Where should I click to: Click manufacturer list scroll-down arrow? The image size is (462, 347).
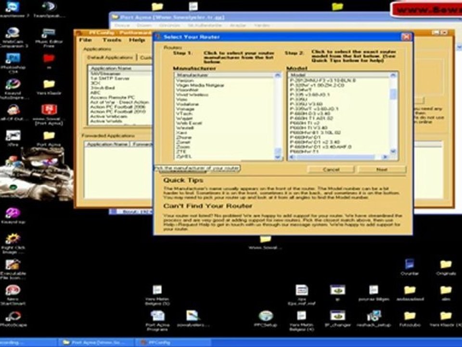point(278,157)
